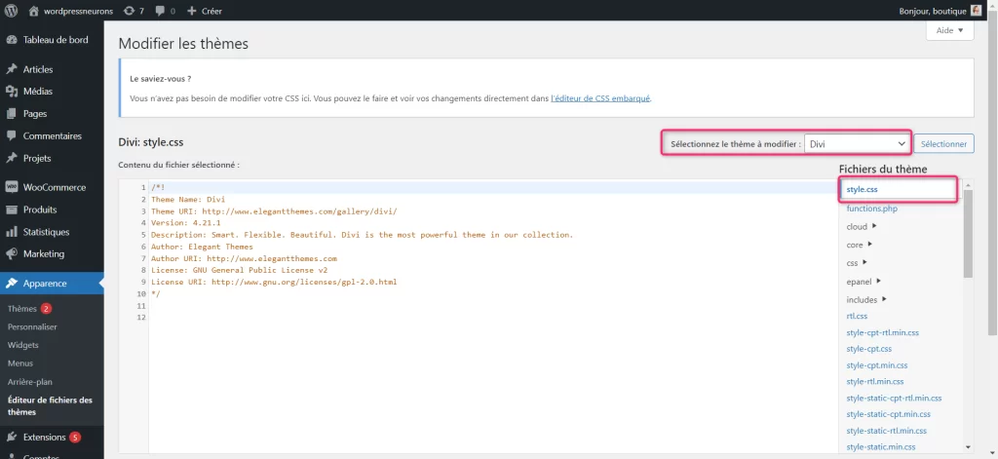Open the theme selection dropdown showing Divi
This screenshot has height=459, width=998.
click(857, 144)
